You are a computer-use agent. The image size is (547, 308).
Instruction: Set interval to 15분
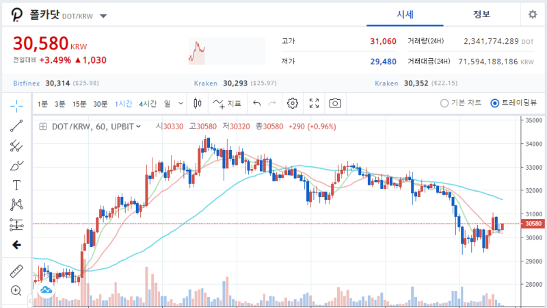79,104
